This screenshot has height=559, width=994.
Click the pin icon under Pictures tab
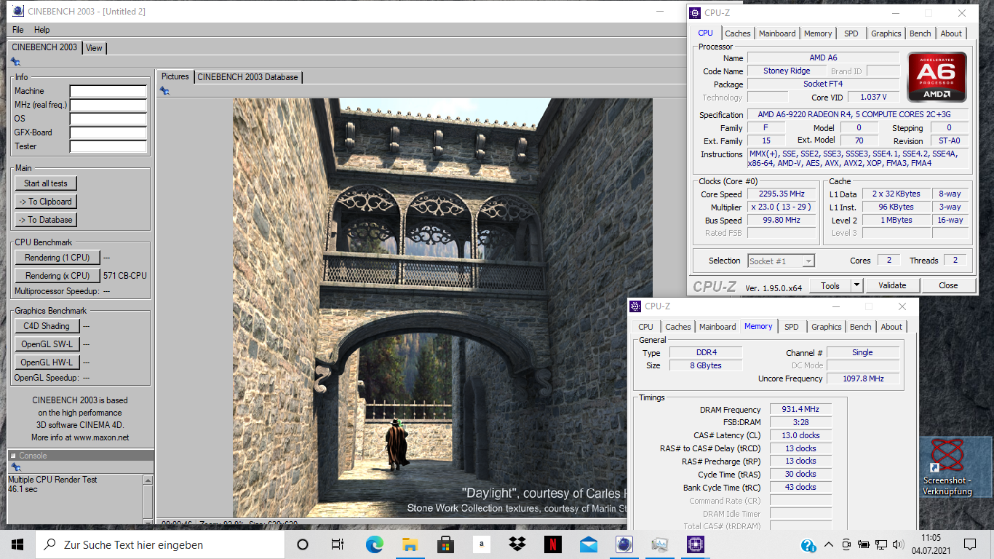164,90
